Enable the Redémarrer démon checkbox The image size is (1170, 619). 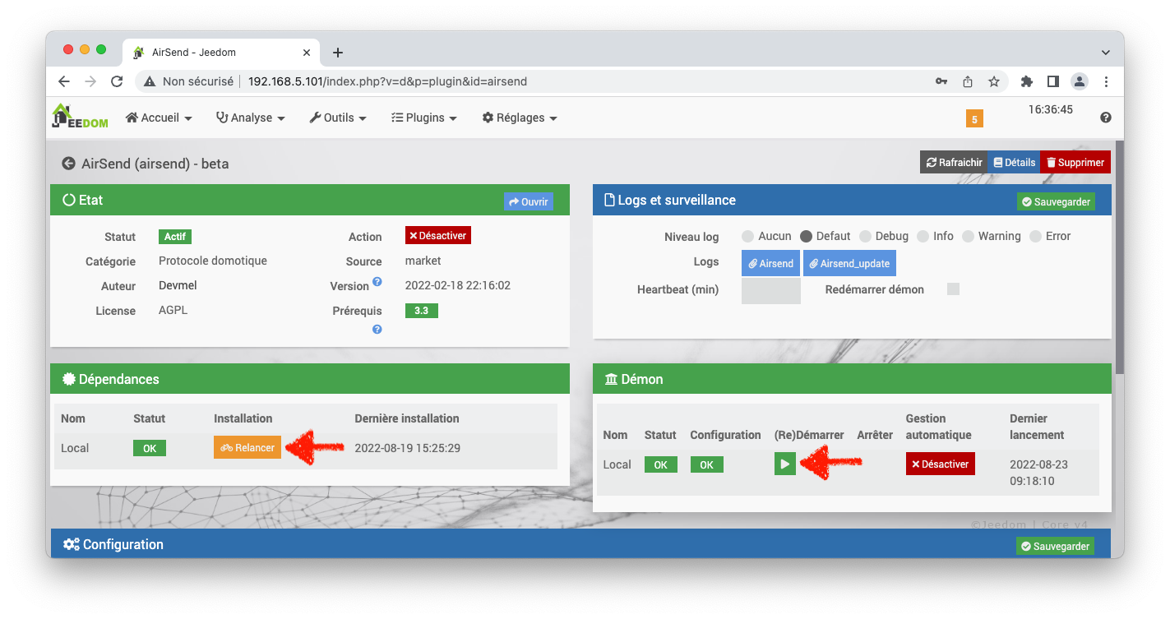[953, 289]
